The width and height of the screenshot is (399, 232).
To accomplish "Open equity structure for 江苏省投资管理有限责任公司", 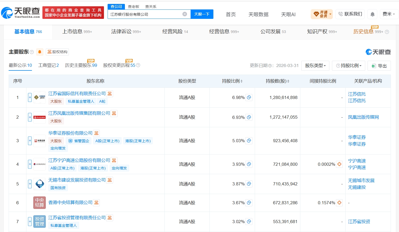I will [x=110, y=218].
